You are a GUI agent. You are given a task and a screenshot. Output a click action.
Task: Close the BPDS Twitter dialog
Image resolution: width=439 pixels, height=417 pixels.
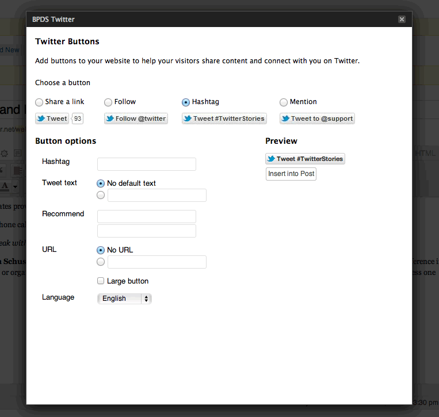402,19
